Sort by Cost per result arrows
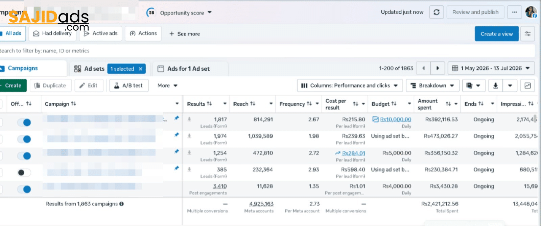541x226 pixels. [355, 104]
